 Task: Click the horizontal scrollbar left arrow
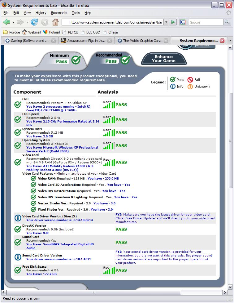(x=4, y=292)
